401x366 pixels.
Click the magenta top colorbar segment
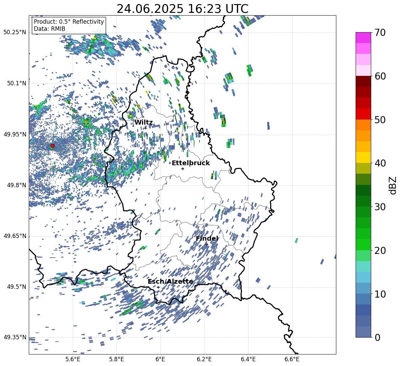(363, 38)
